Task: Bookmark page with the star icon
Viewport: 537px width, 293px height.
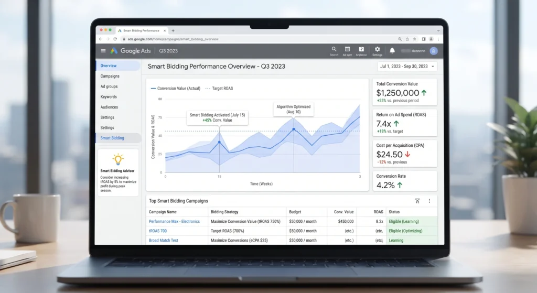Action: click(414, 39)
